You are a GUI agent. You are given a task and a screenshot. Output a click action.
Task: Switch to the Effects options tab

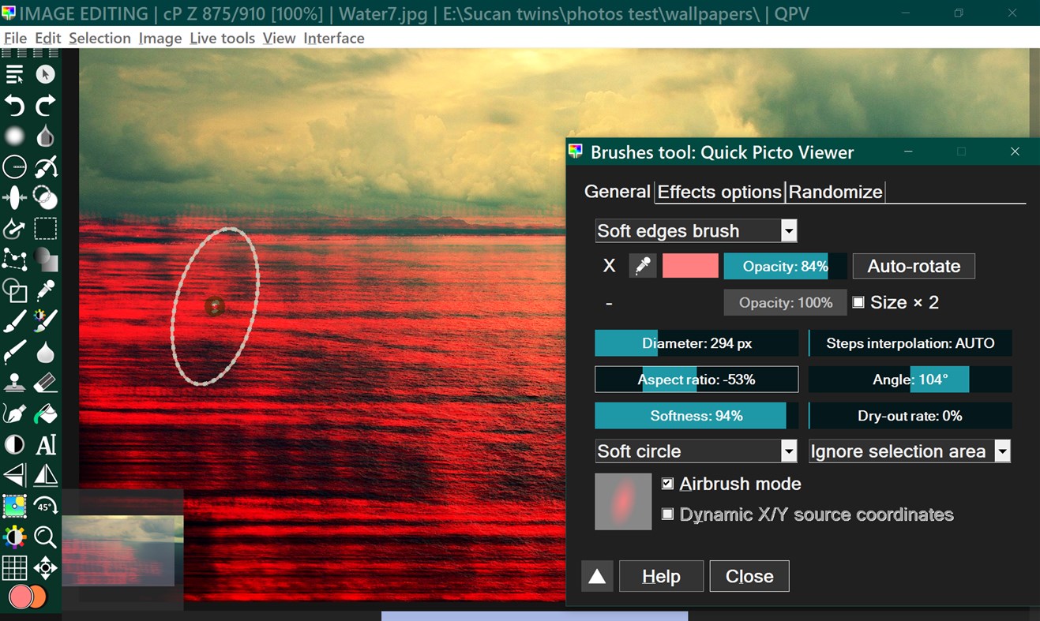click(719, 191)
